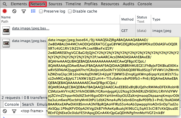
Task: Open the Emulation drawer tab
Action: pos(42,105)
